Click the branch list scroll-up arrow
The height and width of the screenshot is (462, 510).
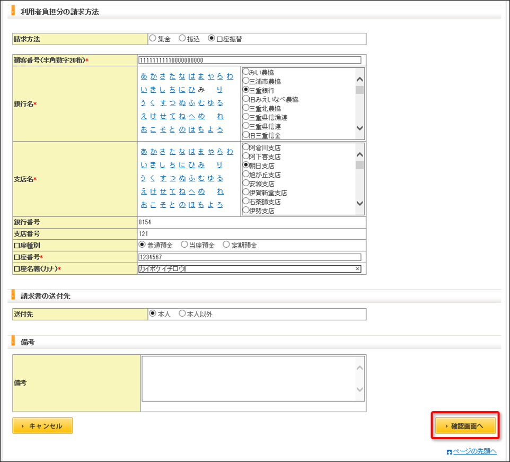(x=360, y=155)
